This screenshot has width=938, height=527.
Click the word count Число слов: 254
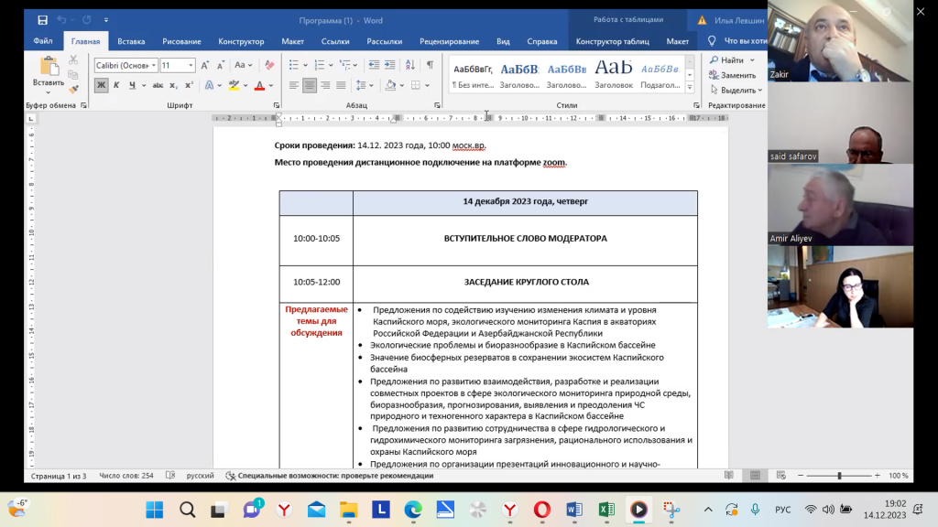click(126, 476)
